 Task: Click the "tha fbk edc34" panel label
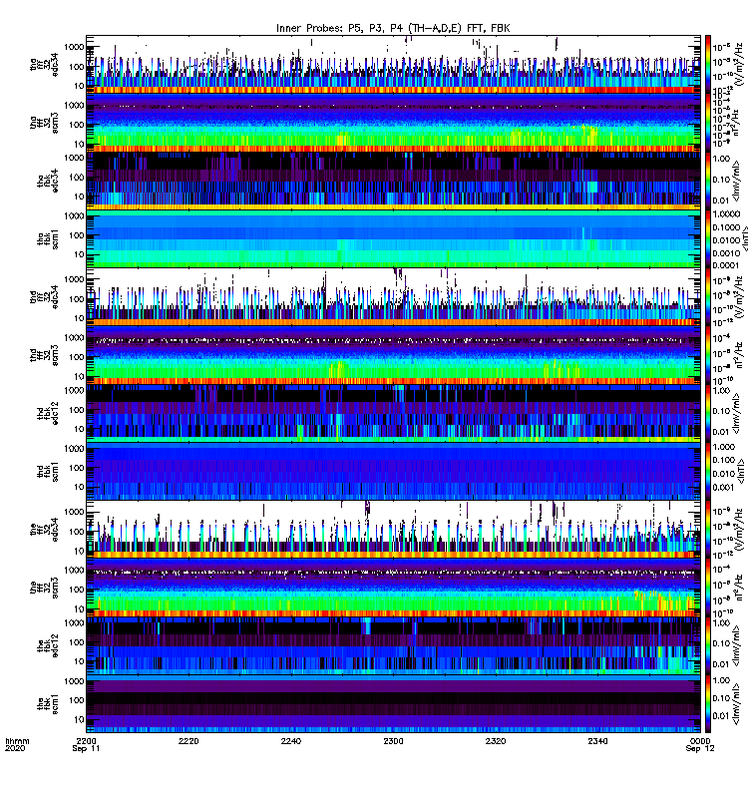pos(48,182)
